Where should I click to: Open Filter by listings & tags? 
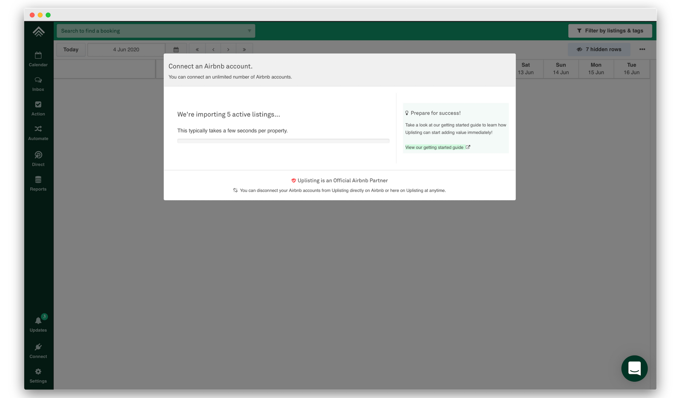(x=610, y=31)
